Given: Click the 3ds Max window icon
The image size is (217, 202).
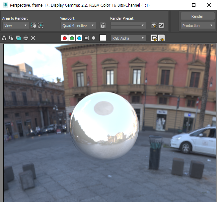Looking at the screenshot, I should 6,5.
